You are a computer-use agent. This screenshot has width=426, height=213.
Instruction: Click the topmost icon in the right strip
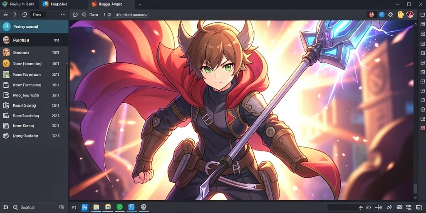pyautogui.click(x=422, y=15)
